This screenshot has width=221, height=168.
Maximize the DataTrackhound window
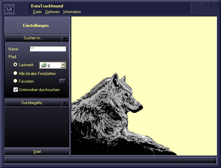pos(210,4)
